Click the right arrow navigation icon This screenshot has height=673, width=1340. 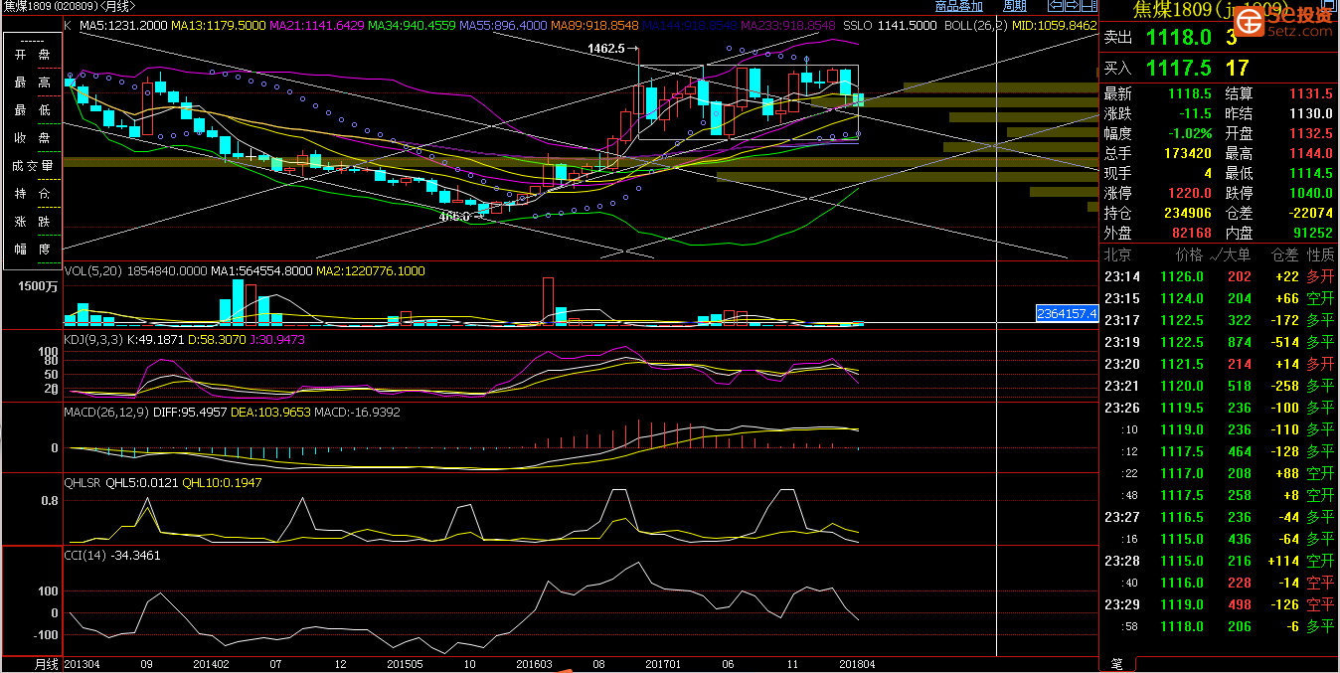coord(1072,6)
